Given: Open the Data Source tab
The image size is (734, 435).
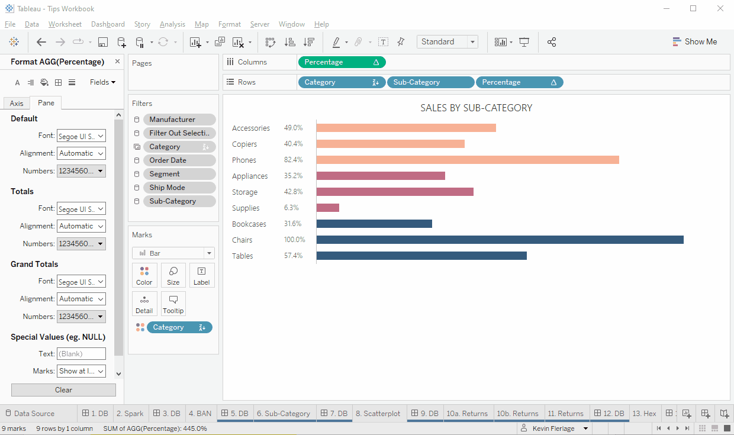Looking at the screenshot, I should point(30,414).
